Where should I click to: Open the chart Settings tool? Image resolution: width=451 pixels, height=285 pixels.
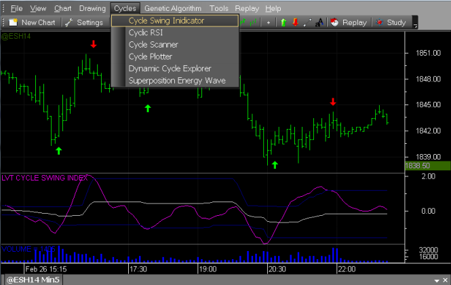point(83,22)
